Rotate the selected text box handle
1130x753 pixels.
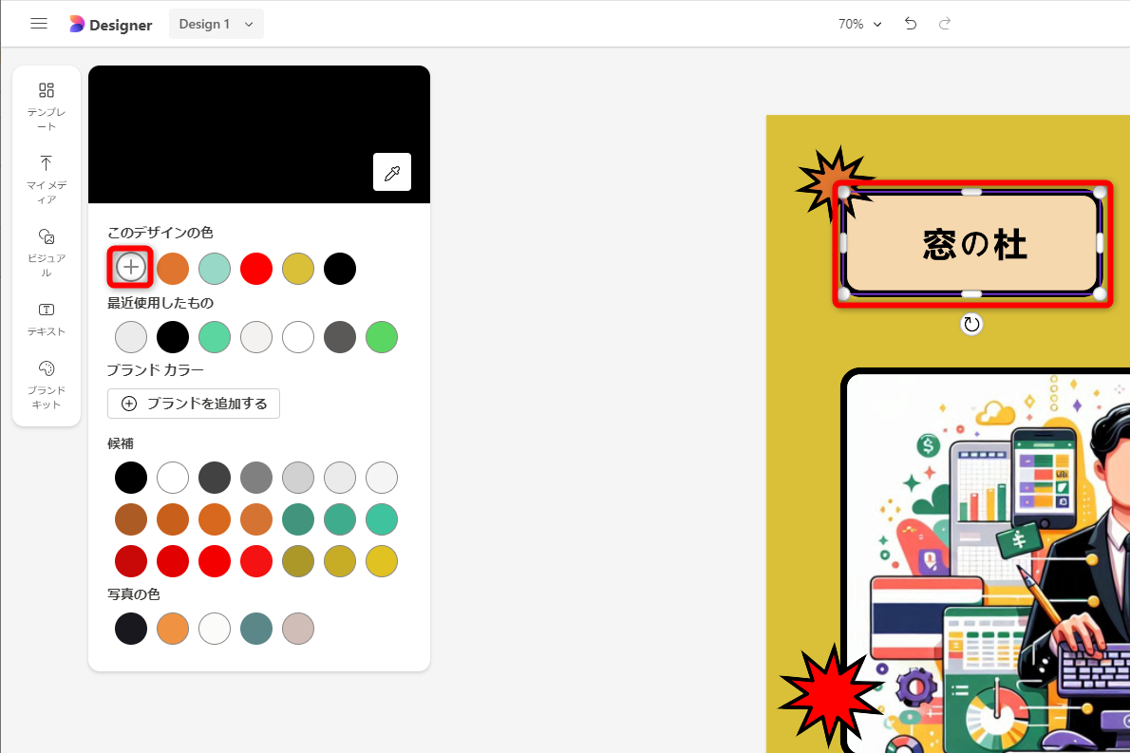(x=971, y=324)
